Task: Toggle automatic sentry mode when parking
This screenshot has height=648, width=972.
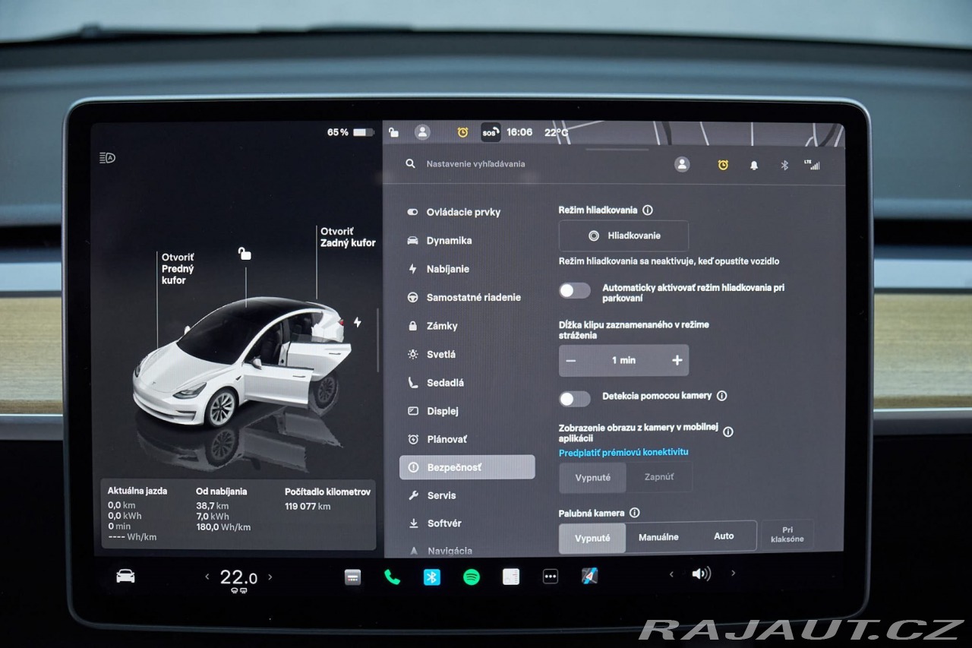Action: click(575, 290)
